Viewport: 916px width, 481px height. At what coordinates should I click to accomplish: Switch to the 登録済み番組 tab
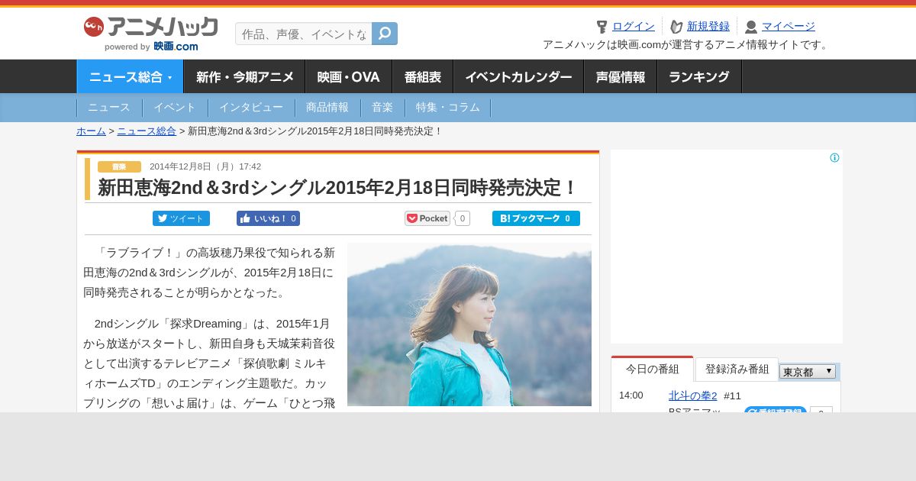tap(737, 369)
